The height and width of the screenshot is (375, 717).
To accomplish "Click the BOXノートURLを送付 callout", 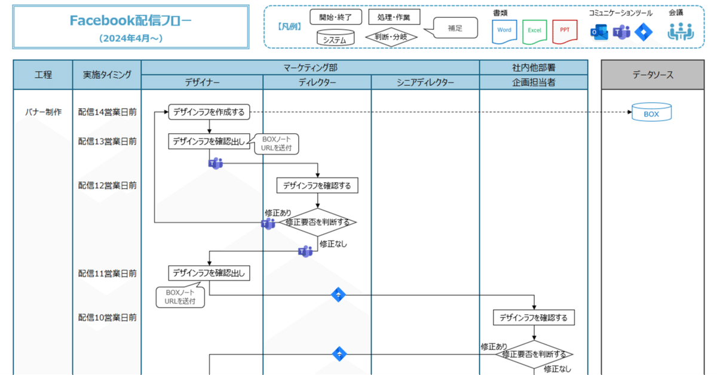I will pyautogui.click(x=276, y=143).
